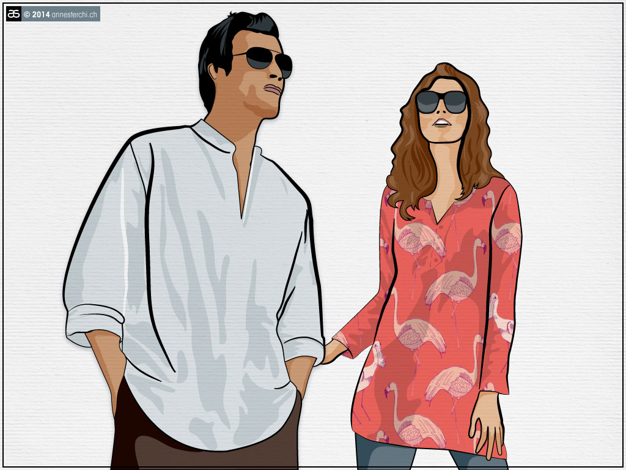The width and height of the screenshot is (626, 470).
Task: Click the white shirt's open collar slit
Action: tap(245, 191)
